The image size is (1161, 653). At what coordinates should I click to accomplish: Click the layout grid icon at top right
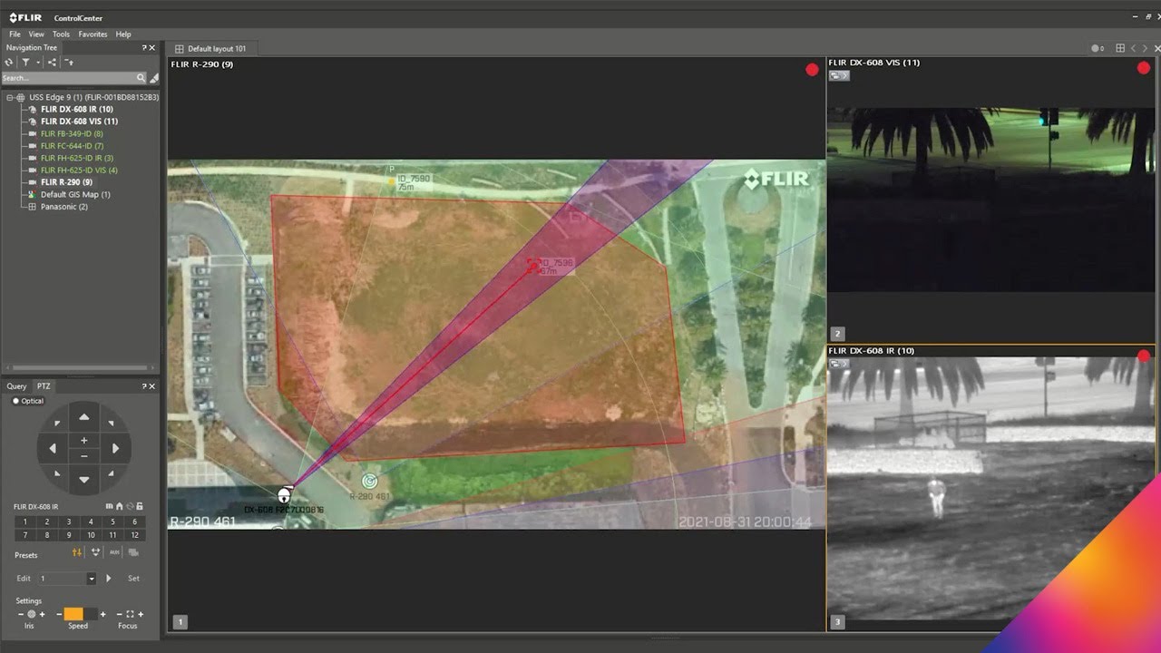1120,48
